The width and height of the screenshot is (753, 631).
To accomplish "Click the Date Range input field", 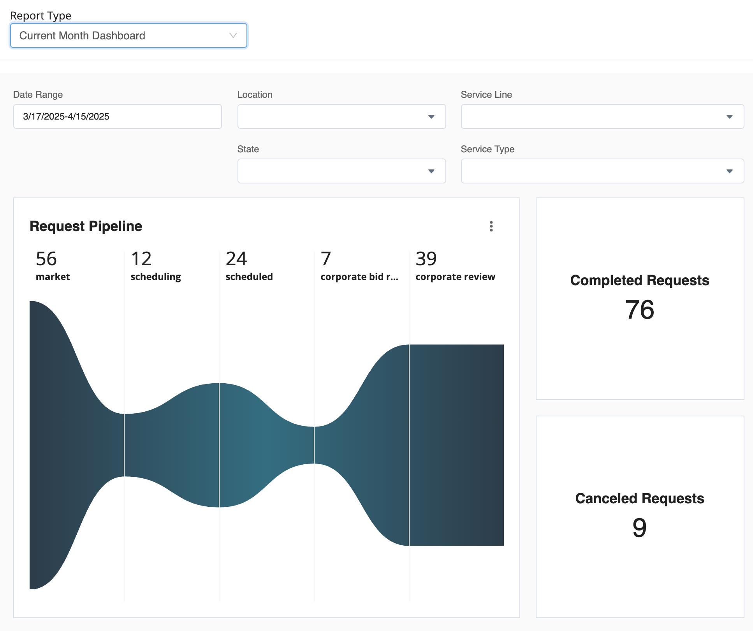I will pyautogui.click(x=117, y=116).
